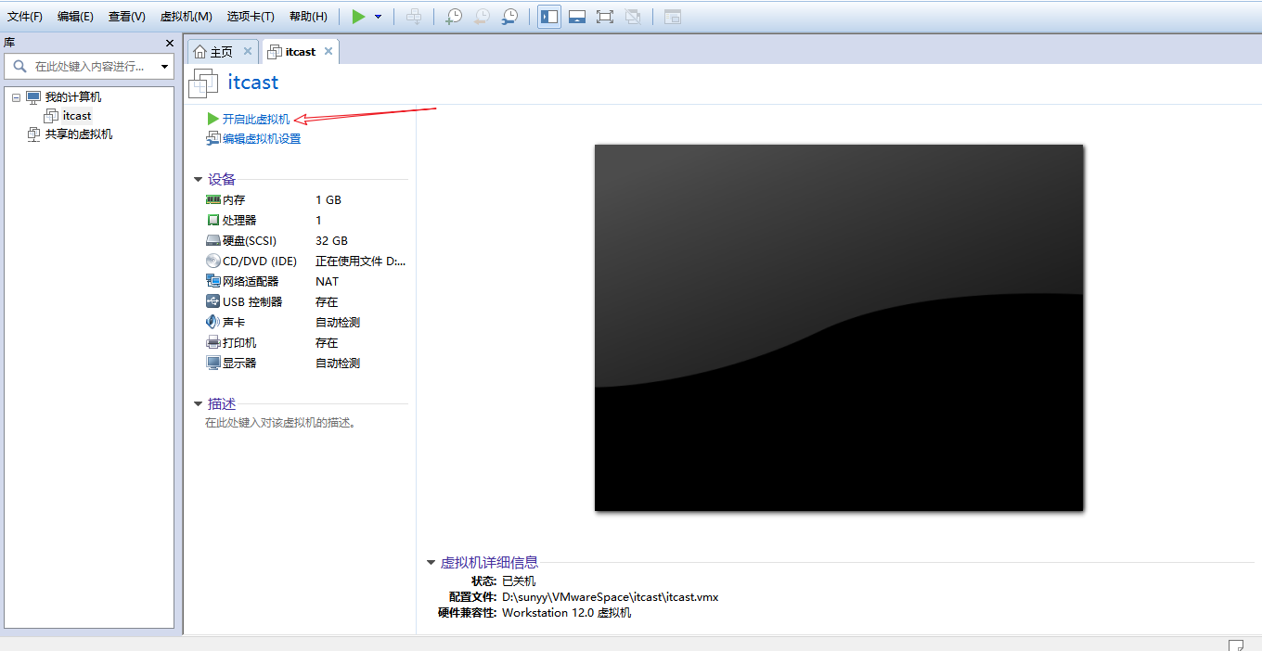The image size is (1262, 651).
Task: Close the library panel
Action: coord(170,44)
